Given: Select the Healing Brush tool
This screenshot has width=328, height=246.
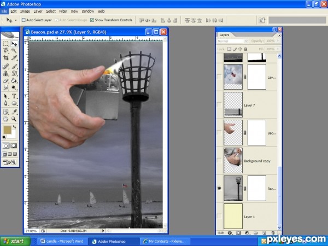Looking at the screenshot, I should [6, 67].
